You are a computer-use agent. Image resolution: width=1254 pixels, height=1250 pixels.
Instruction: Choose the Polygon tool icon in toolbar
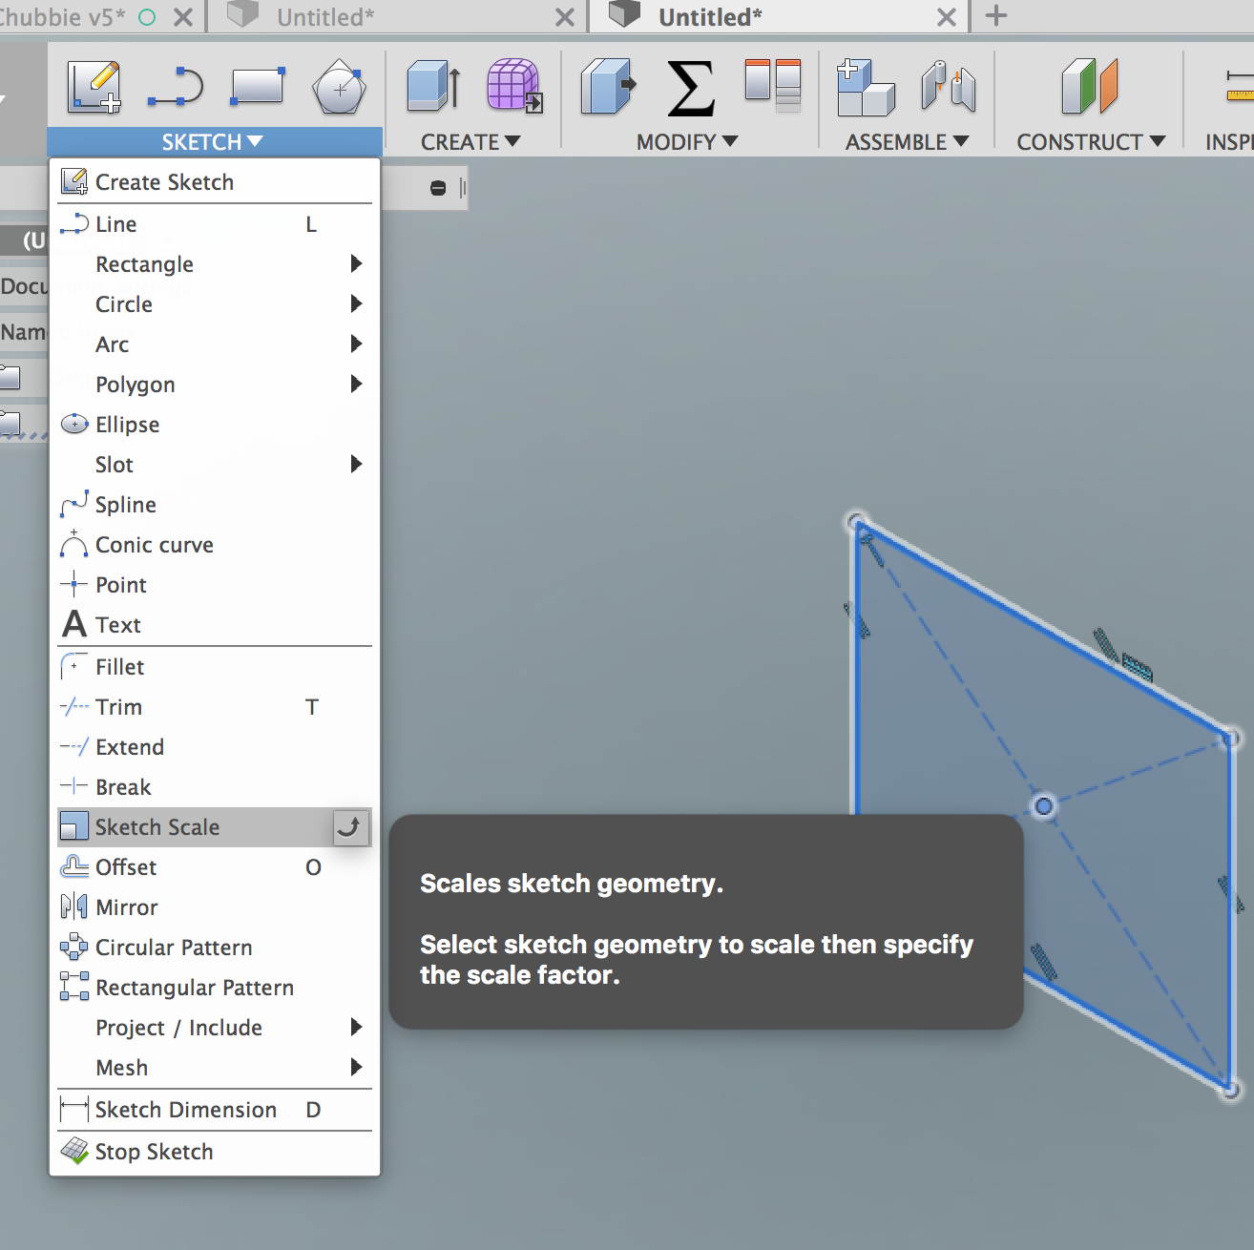point(339,88)
